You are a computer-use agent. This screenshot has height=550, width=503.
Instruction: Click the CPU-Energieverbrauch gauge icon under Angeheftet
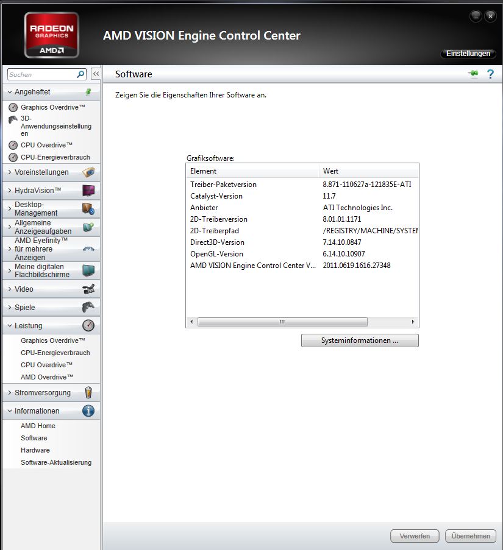coord(13,158)
